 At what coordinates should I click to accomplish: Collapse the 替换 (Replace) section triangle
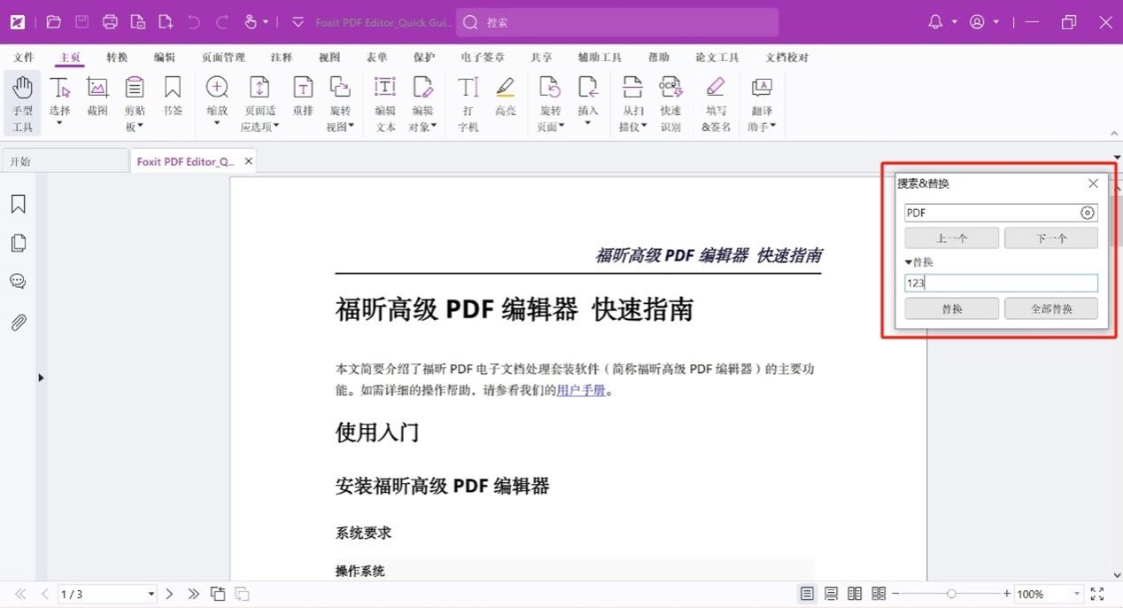point(908,262)
